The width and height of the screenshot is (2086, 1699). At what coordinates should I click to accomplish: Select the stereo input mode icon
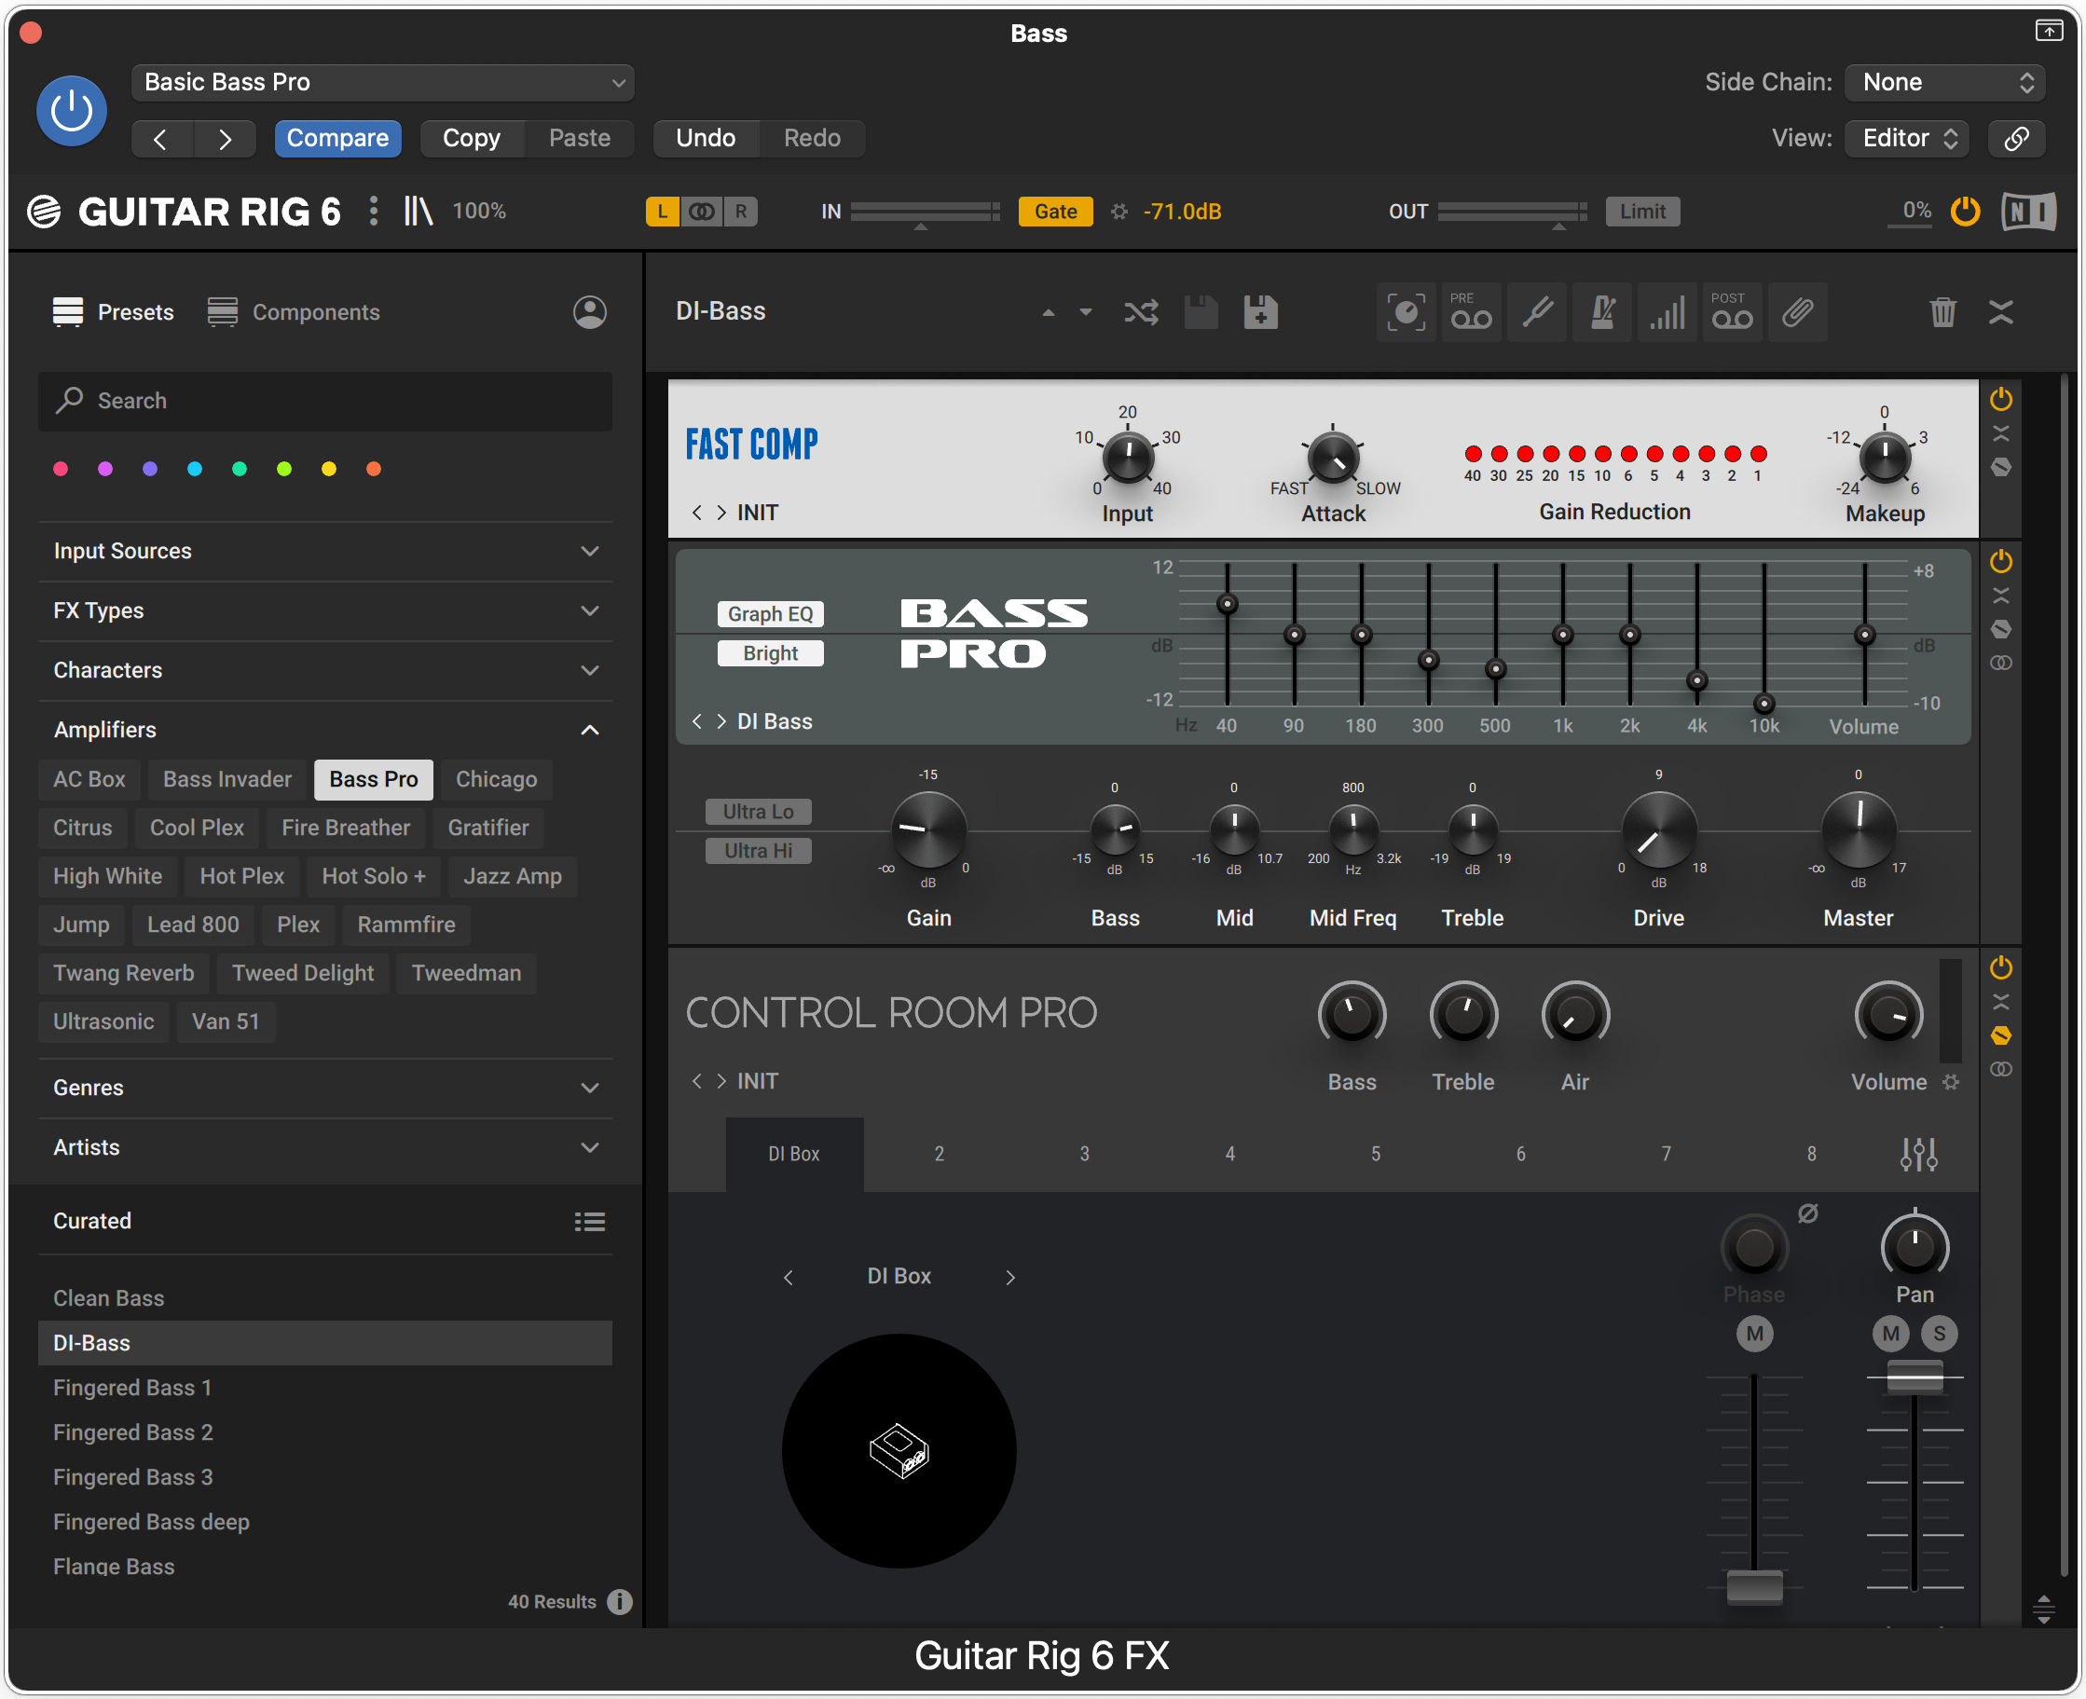click(x=702, y=212)
